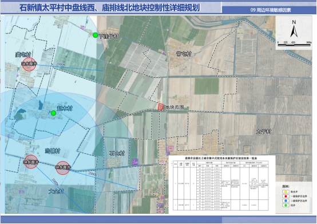This screenshot has width=317, height=224.
Task: Click the yellow 取水井 legend swatch
Action: [x=286, y=191]
